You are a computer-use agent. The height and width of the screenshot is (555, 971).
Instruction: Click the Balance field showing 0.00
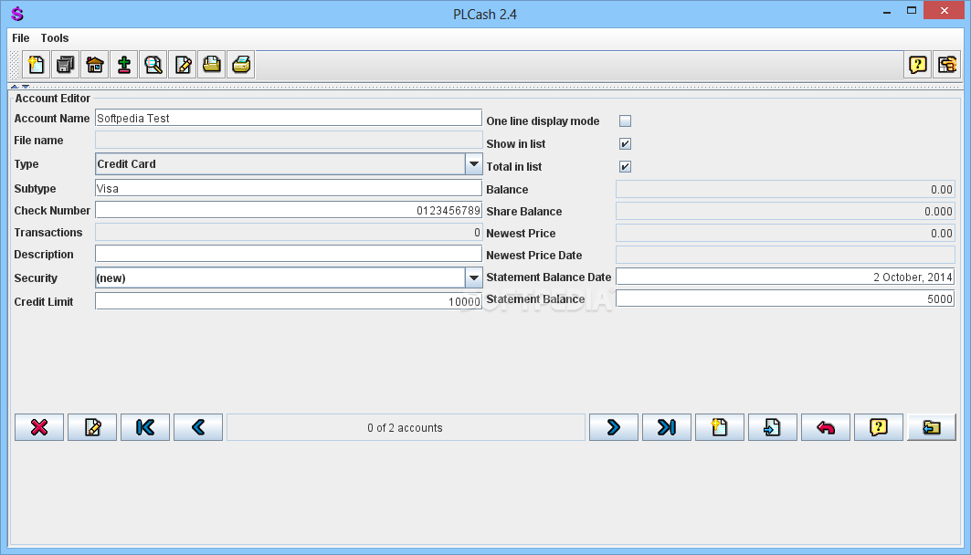click(x=786, y=189)
